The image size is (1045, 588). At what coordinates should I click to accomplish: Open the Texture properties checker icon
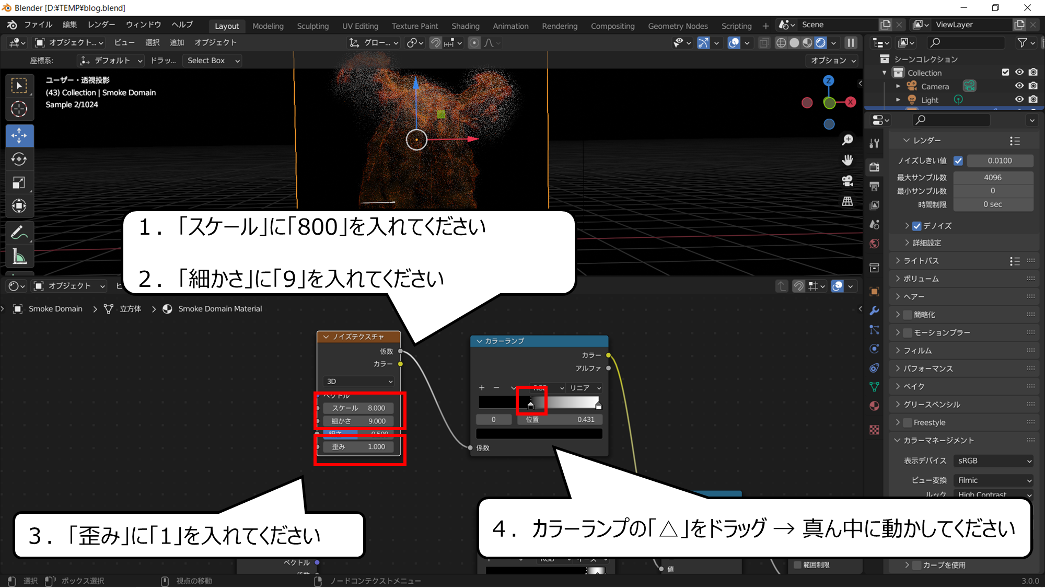pyautogui.click(x=874, y=430)
